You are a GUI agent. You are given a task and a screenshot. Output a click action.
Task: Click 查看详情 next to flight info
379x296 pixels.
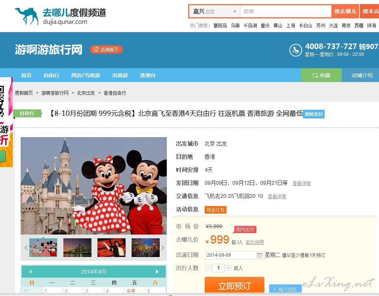277,196
